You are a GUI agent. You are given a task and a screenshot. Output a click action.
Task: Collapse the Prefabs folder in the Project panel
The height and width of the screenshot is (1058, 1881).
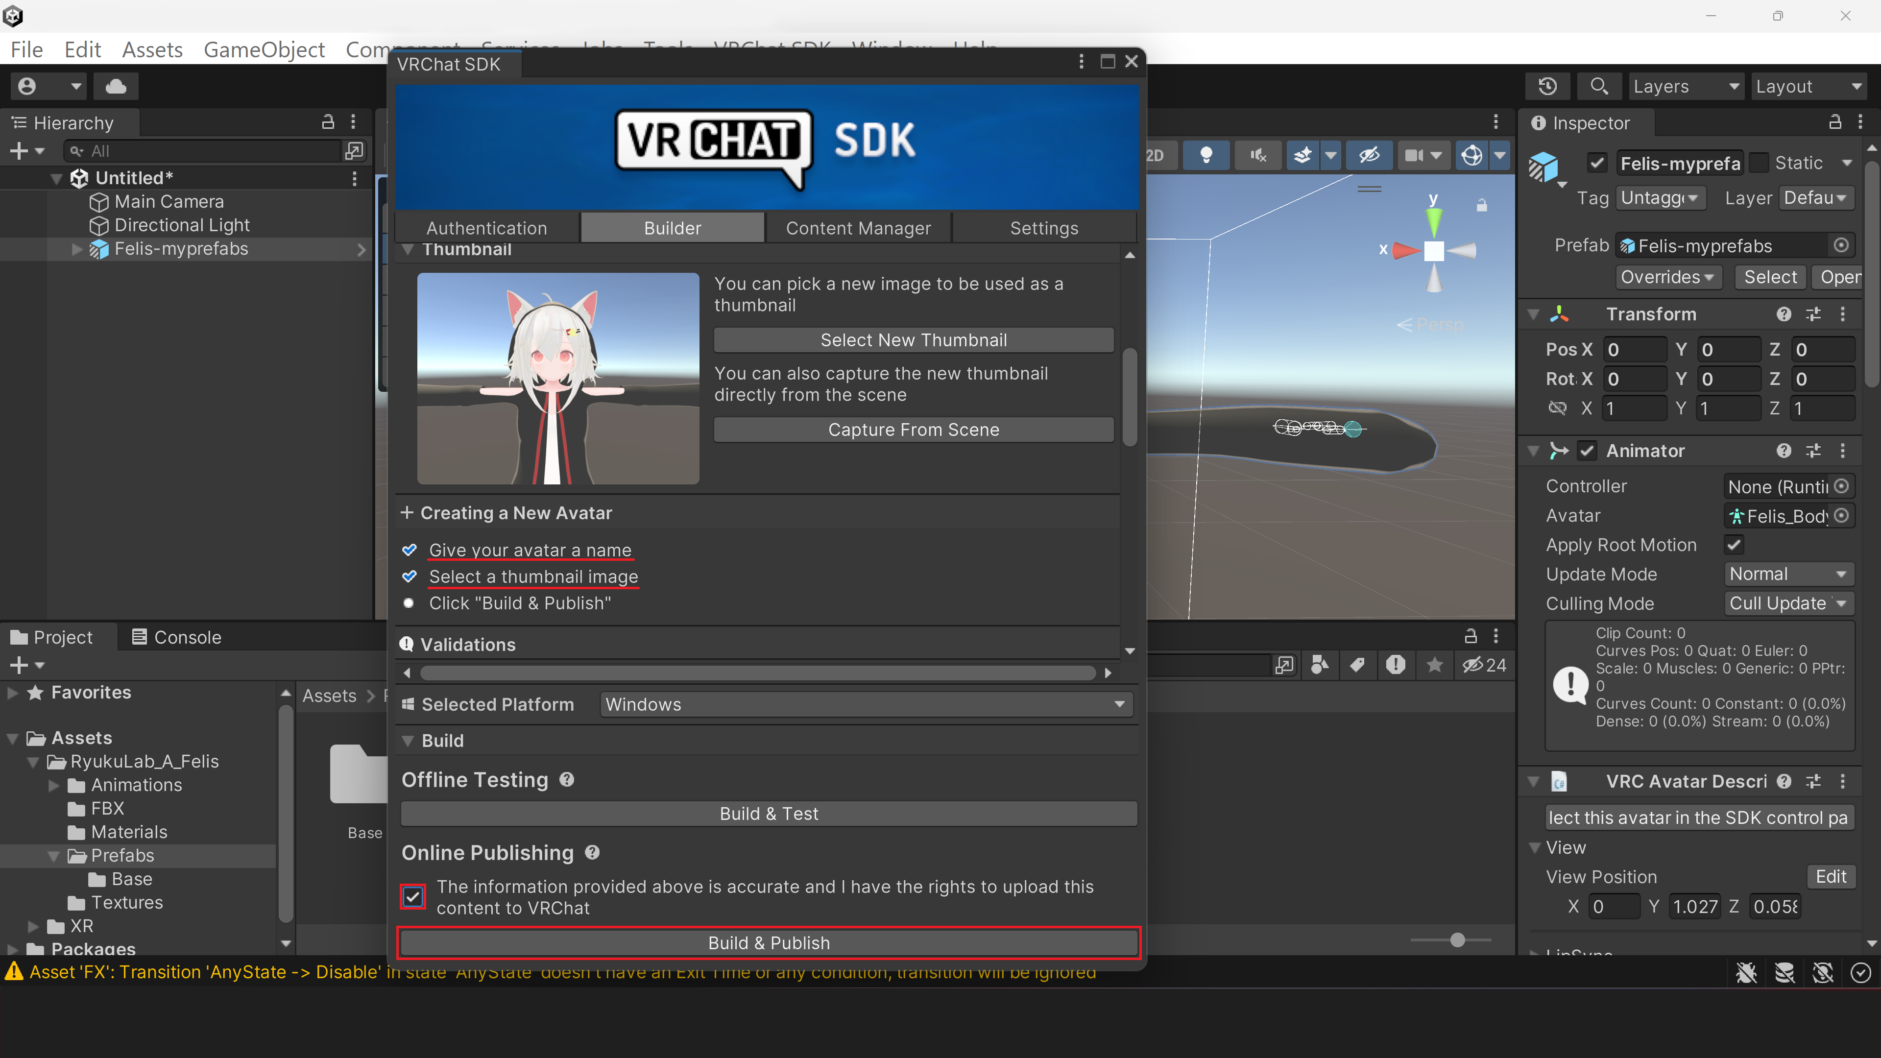(55, 855)
